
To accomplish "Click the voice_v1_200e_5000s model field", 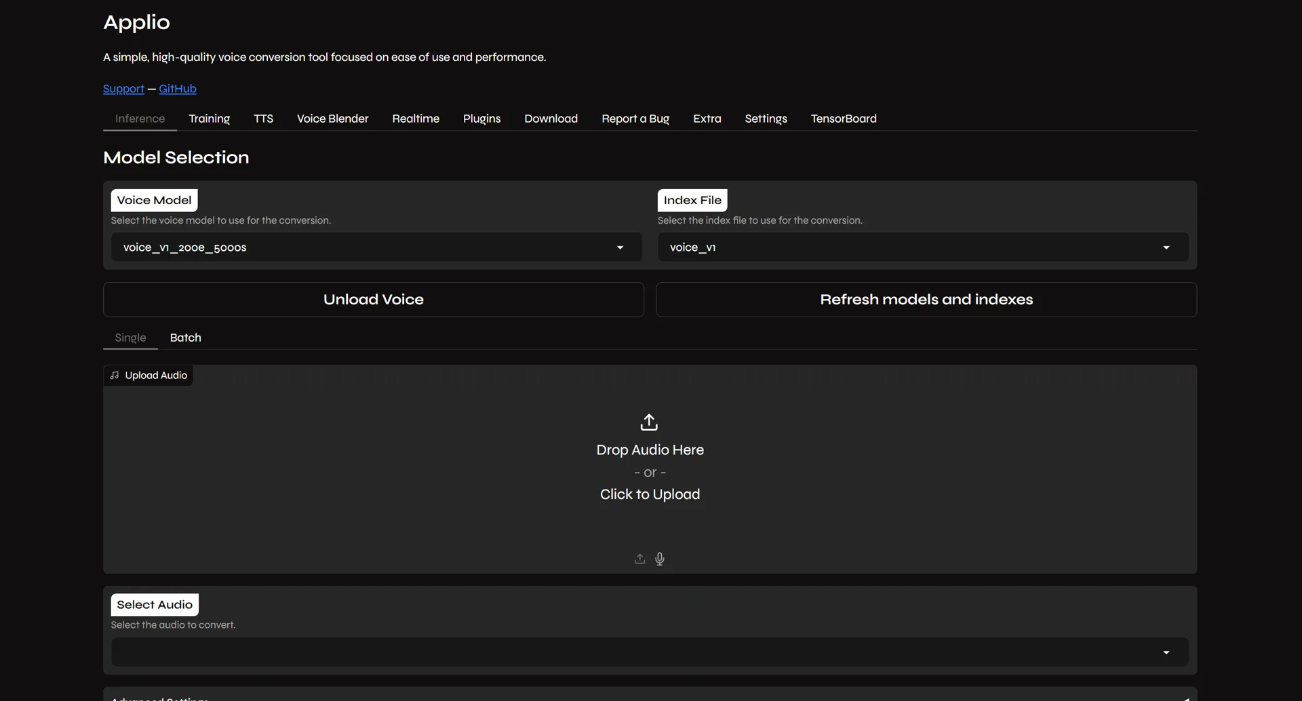I will [x=376, y=247].
